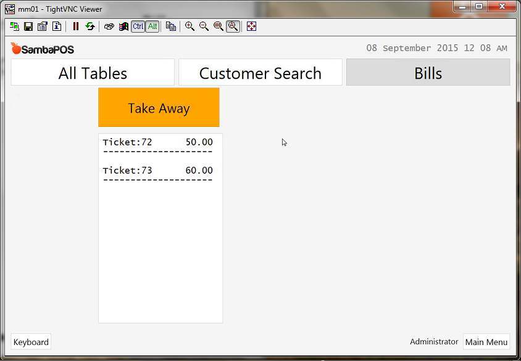Open new connection from TightVNC toolbar
This screenshot has width=521, height=361.
click(14, 26)
